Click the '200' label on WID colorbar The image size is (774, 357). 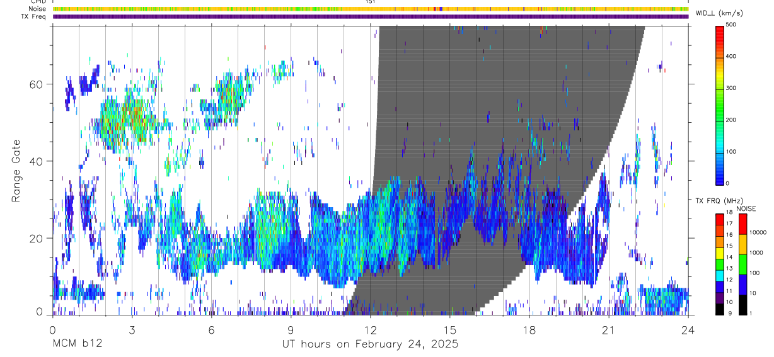[731, 120]
